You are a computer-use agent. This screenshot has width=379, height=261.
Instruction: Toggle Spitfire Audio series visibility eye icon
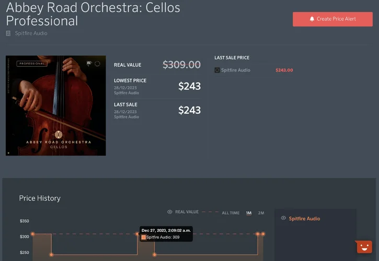[283, 218]
